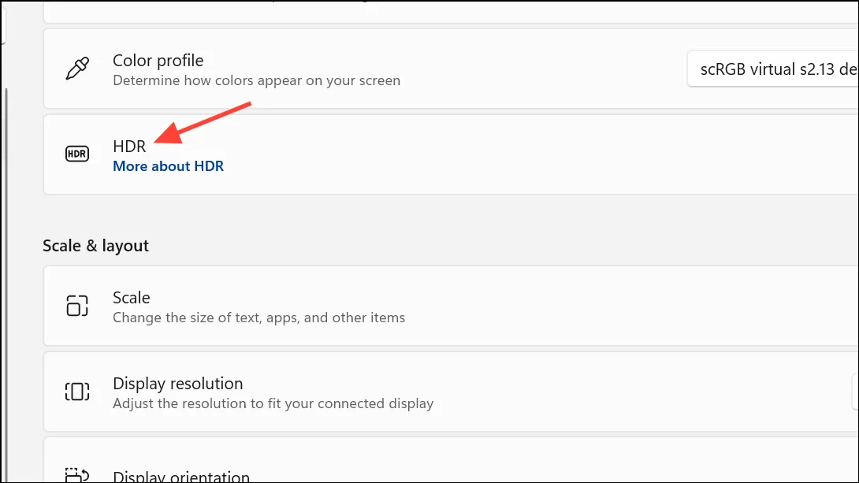Select the Display resolution title
The height and width of the screenshot is (483, 859).
[178, 384]
